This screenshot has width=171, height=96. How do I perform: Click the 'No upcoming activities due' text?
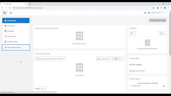(x=147, y=49)
